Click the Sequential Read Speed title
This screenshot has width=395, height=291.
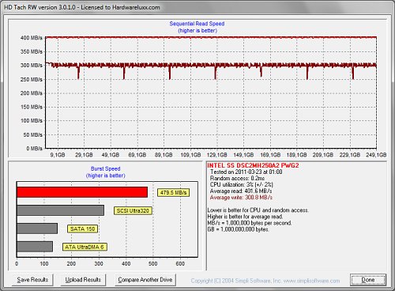click(197, 24)
